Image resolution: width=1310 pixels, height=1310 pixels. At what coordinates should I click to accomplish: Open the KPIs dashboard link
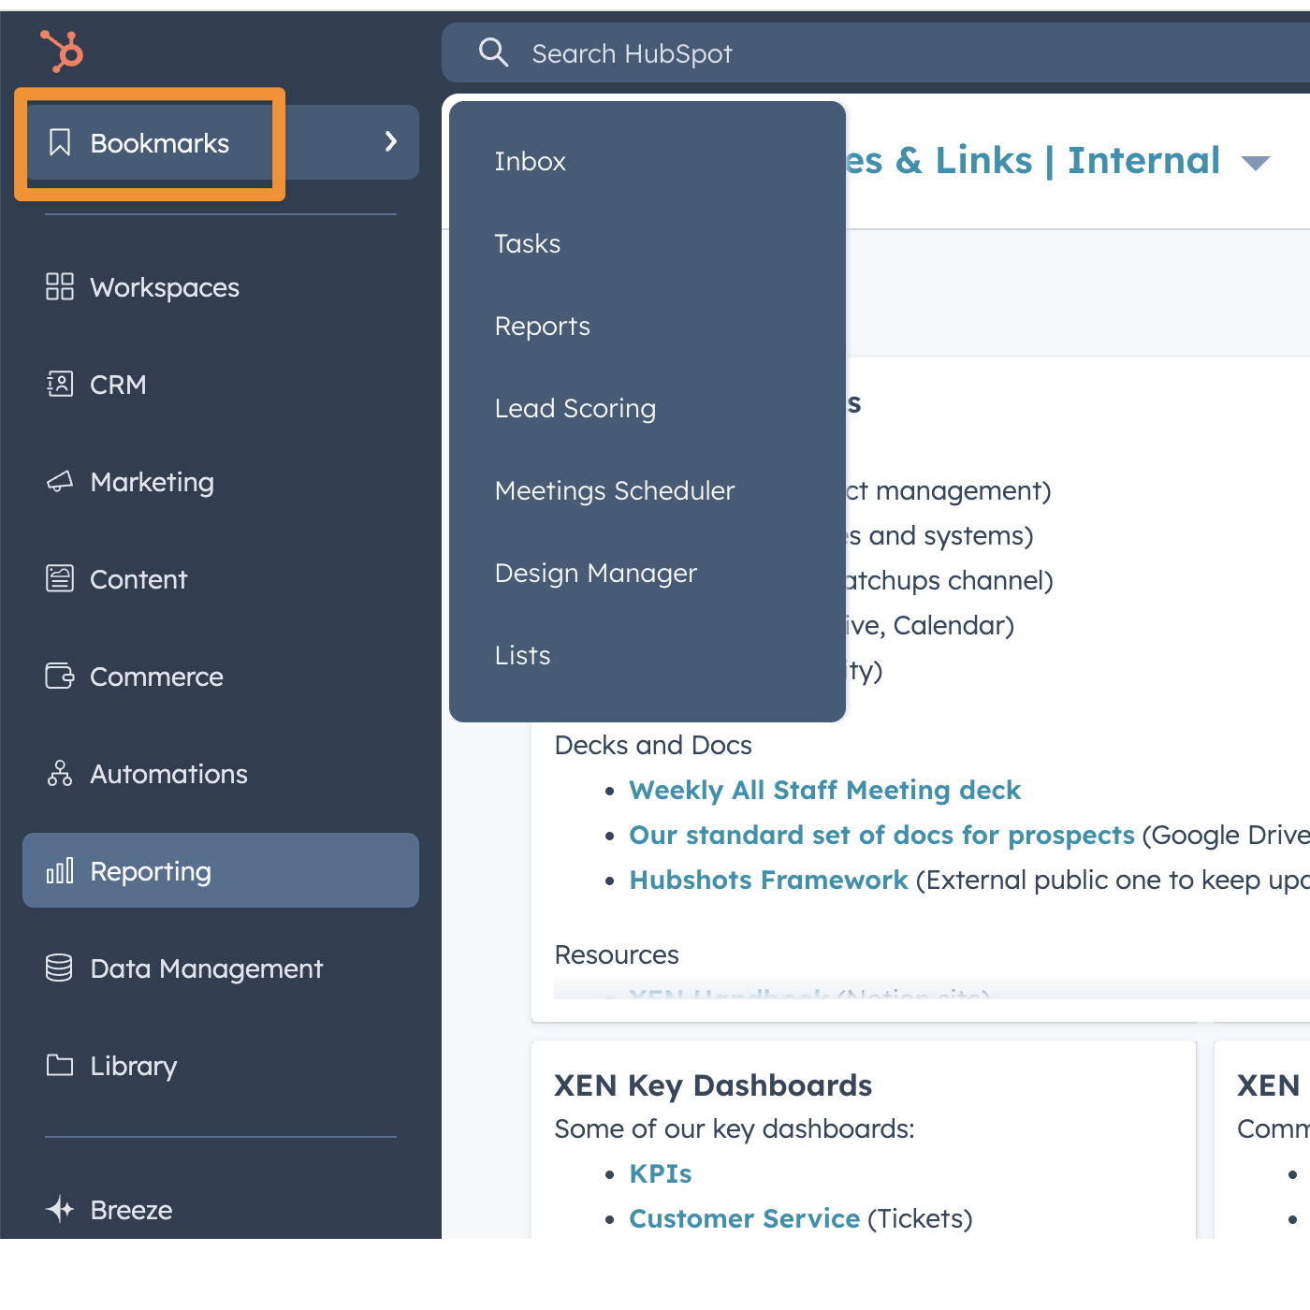[661, 1174]
